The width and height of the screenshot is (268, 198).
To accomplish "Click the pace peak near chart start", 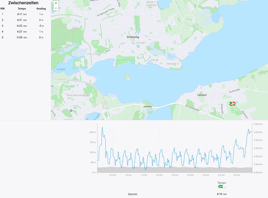I will 102,128.
